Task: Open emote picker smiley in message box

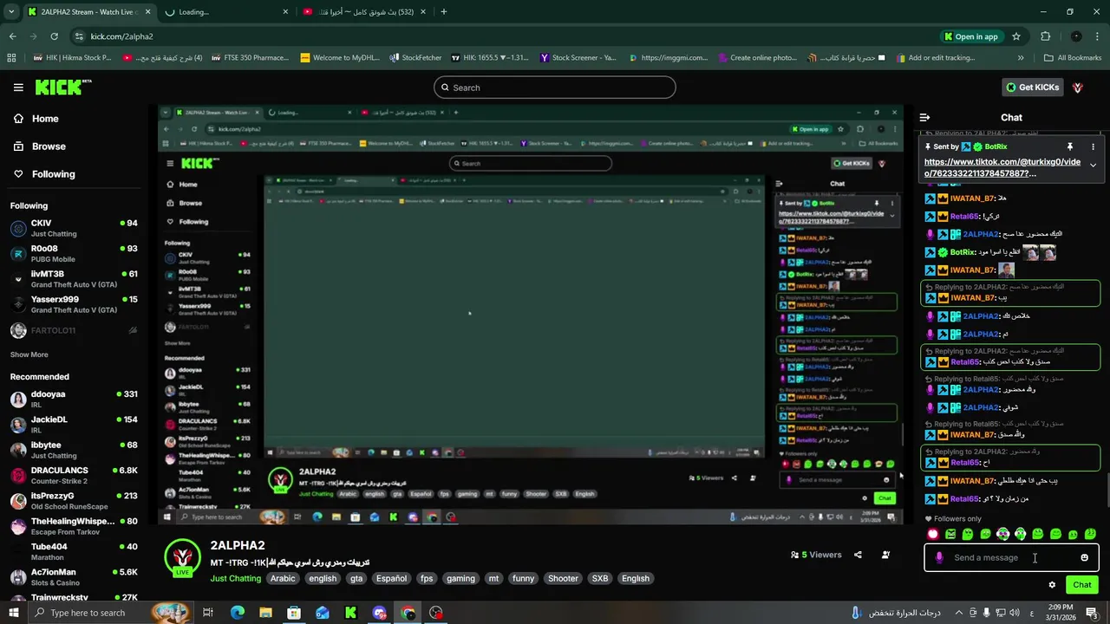Action: click(x=1084, y=557)
